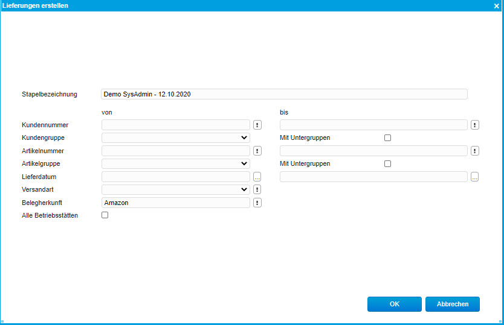The width and height of the screenshot is (504, 325).
Task: Click lookup icon beside Kundennummer bis field
Action: [x=474, y=125]
